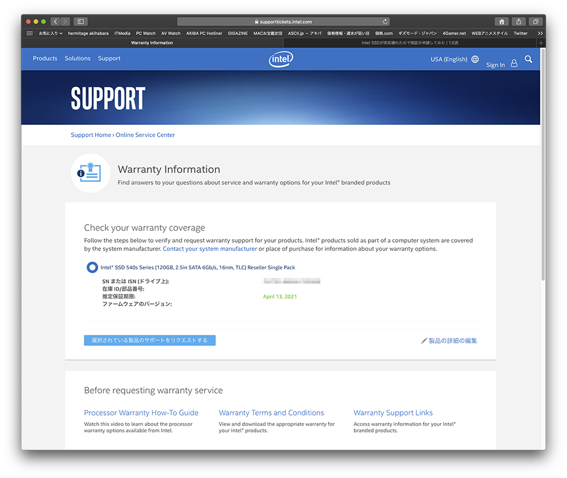This screenshot has width=567, height=478.
Task: Click the blue support request button
Action: 150,340
